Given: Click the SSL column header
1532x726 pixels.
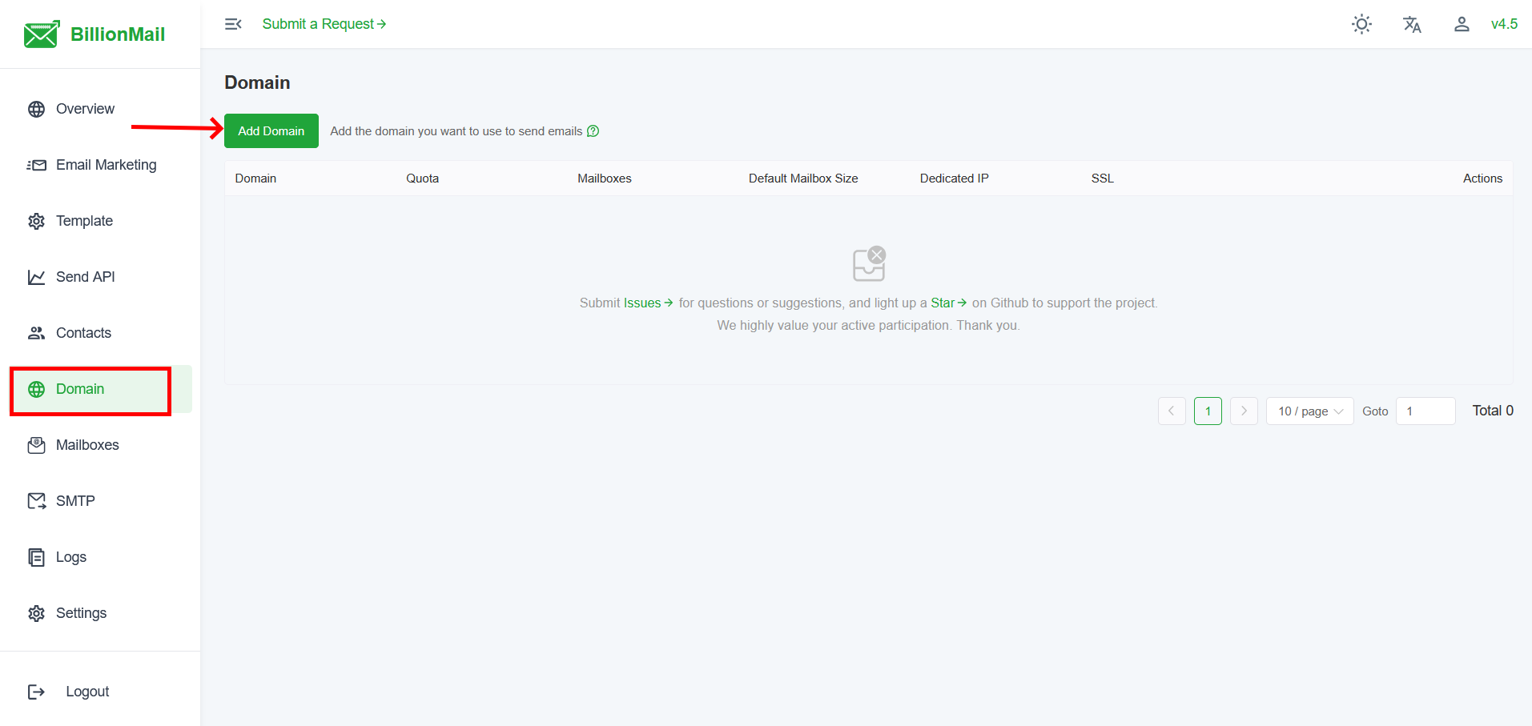Looking at the screenshot, I should (x=1102, y=178).
